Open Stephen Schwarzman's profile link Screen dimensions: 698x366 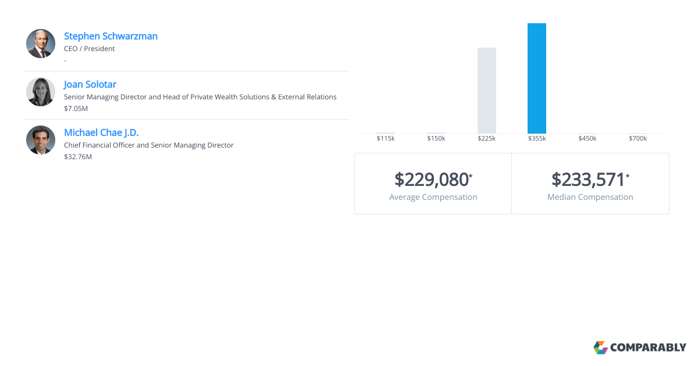111,36
